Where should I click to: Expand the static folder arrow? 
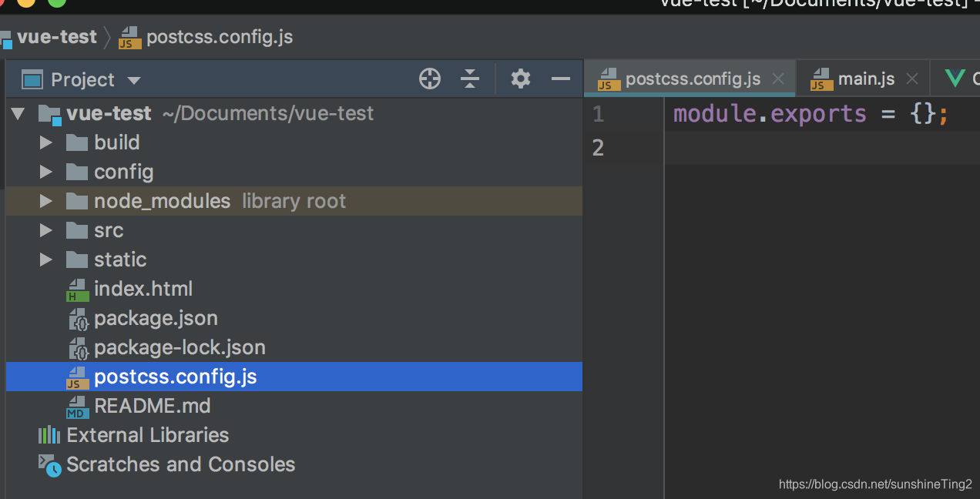pos(46,260)
